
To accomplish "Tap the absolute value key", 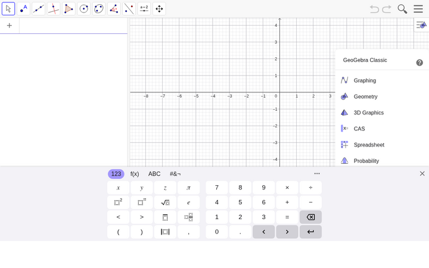I will 165,232.
